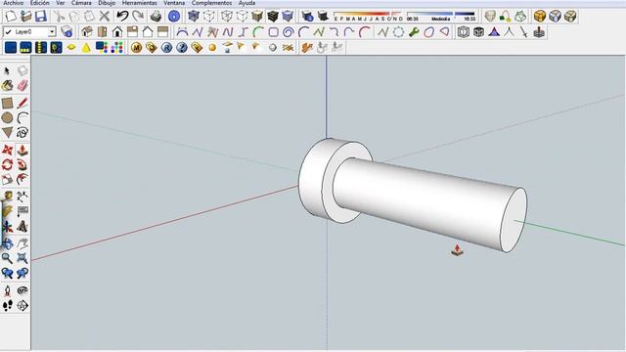Open the Ventana menu
This screenshot has width=626, height=352.
click(x=174, y=3)
